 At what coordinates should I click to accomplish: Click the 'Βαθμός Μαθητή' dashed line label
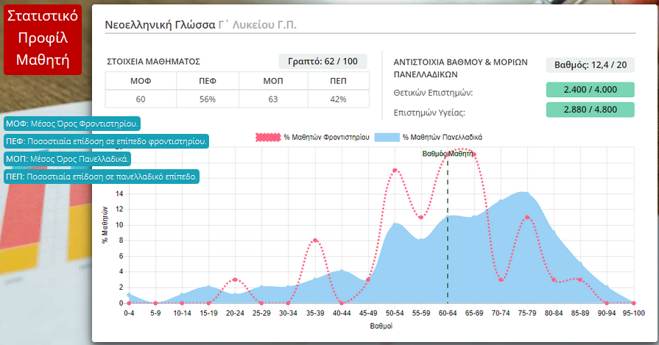448,154
